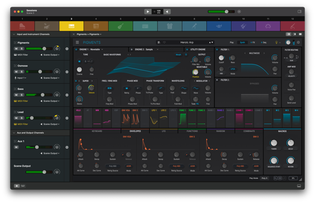
Task: Mute the Lead channel
Action: tap(16, 118)
